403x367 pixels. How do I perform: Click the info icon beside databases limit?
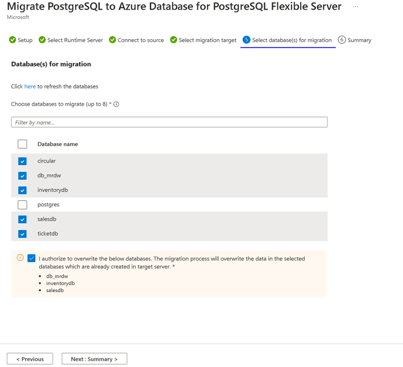117,104
